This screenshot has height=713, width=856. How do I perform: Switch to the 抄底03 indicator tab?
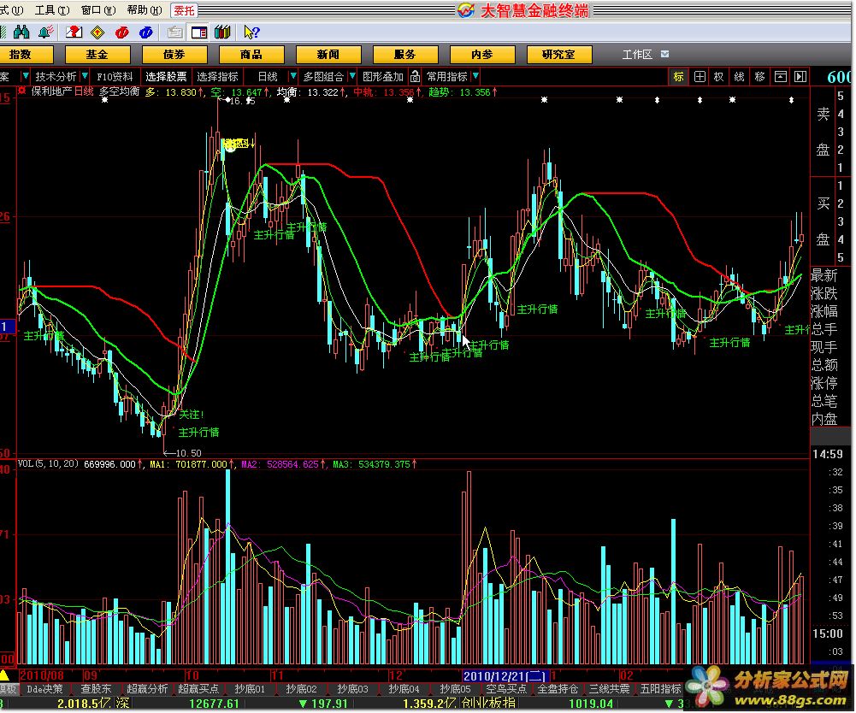[352, 689]
